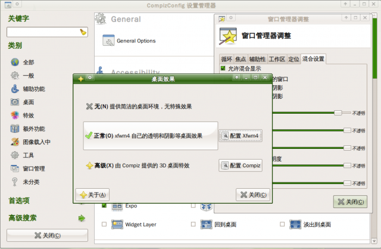This screenshot has width=381, height=249.
Task: Click the plugin icon right of Expo row
Action: 207,207
